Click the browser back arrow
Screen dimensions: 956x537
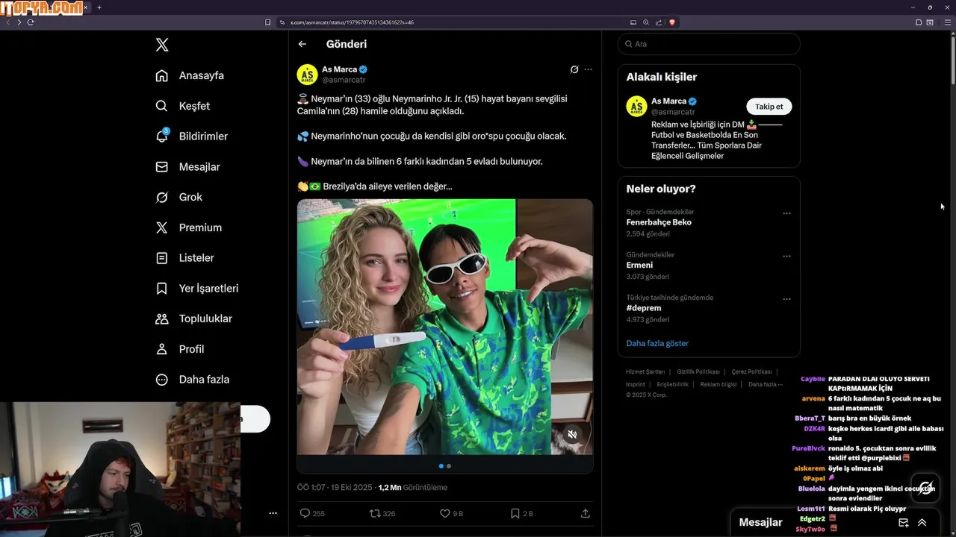(x=8, y=22)
